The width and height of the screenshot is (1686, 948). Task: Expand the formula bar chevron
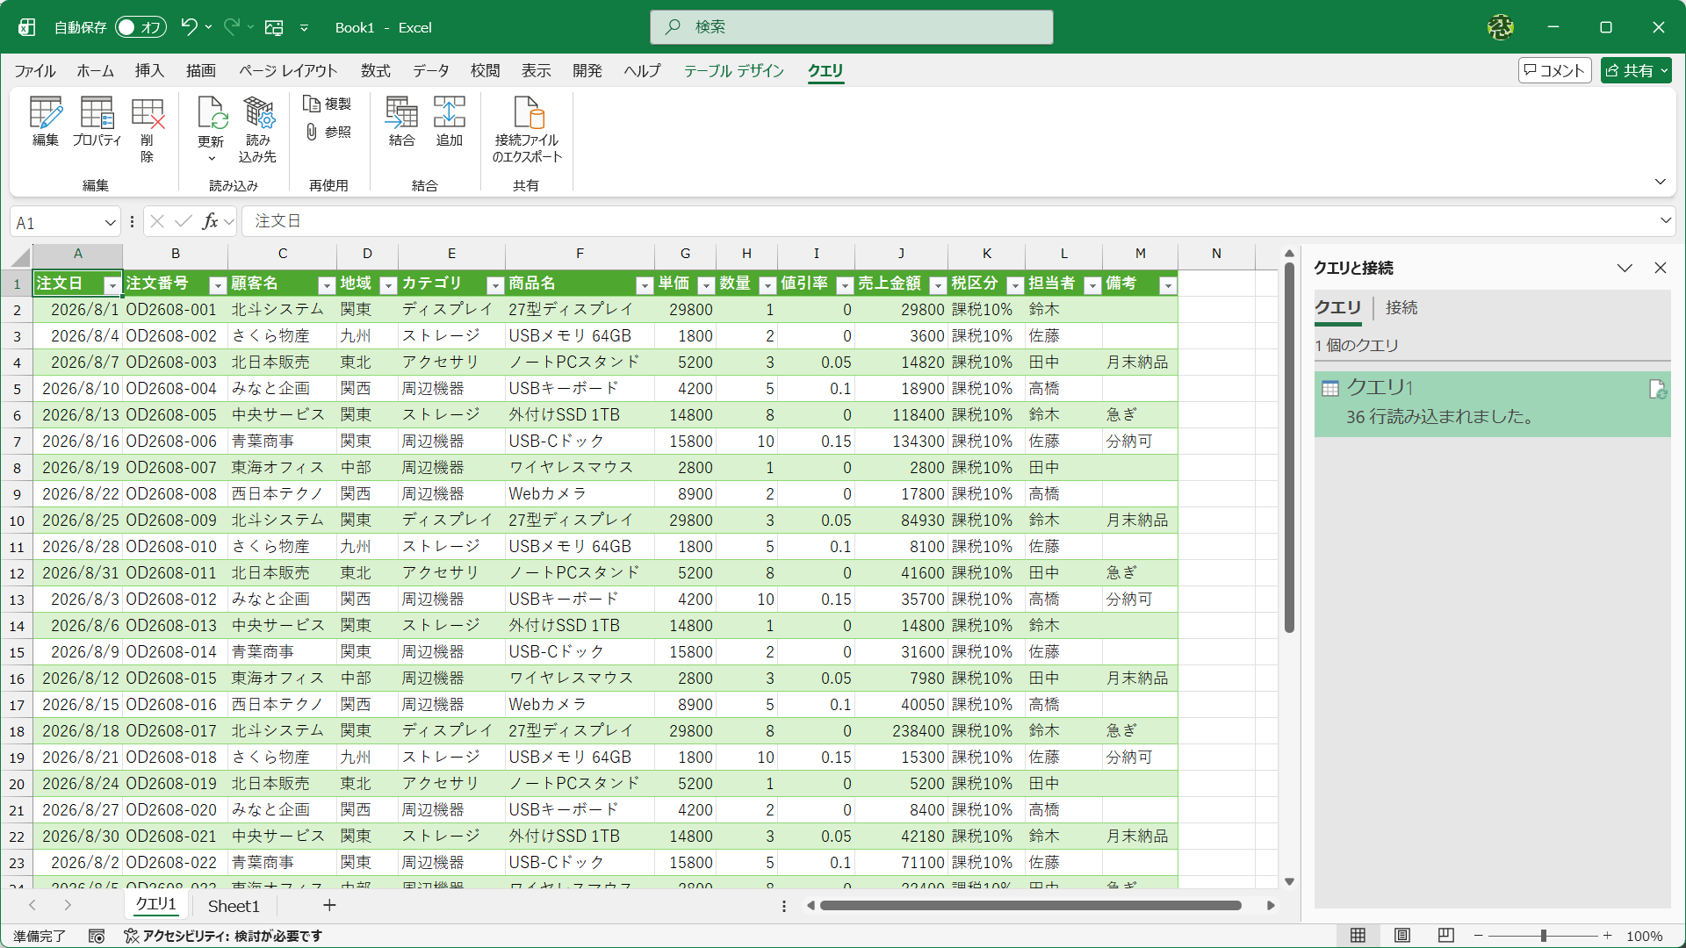coord(1665,220)
